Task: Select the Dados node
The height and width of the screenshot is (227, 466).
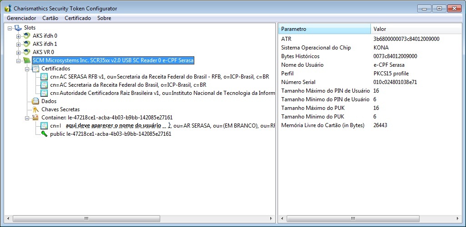Action: pyautogui.click(x=49, y=101)
